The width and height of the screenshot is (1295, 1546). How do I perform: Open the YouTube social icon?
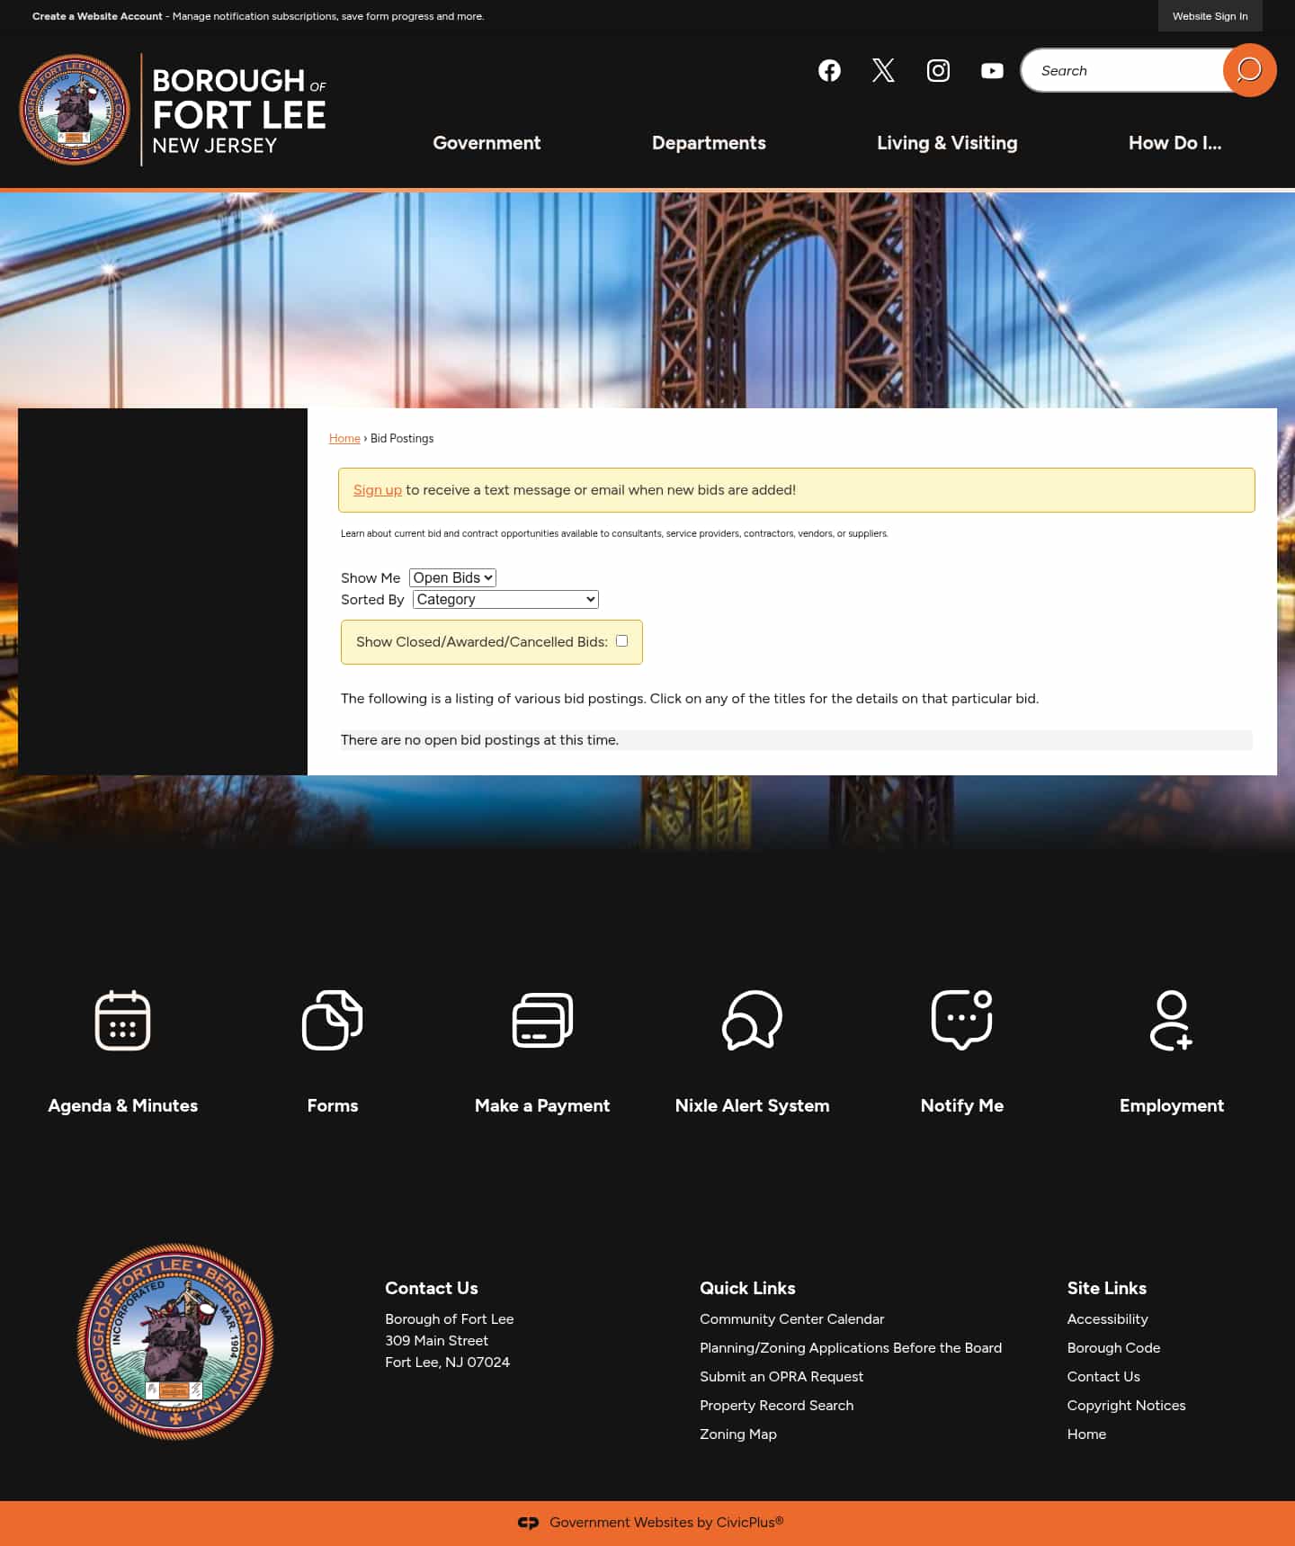(992, 70)
